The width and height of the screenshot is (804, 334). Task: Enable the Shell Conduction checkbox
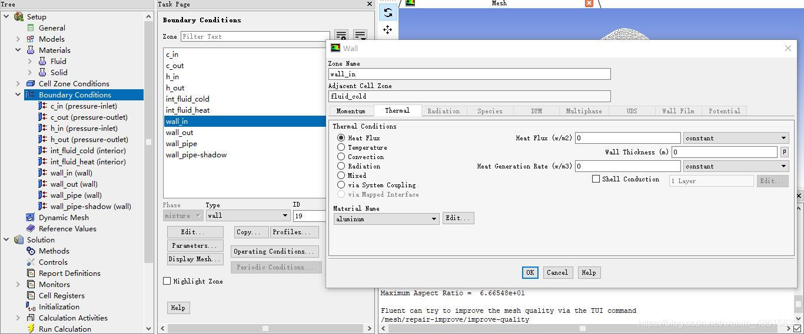[596, 179]
